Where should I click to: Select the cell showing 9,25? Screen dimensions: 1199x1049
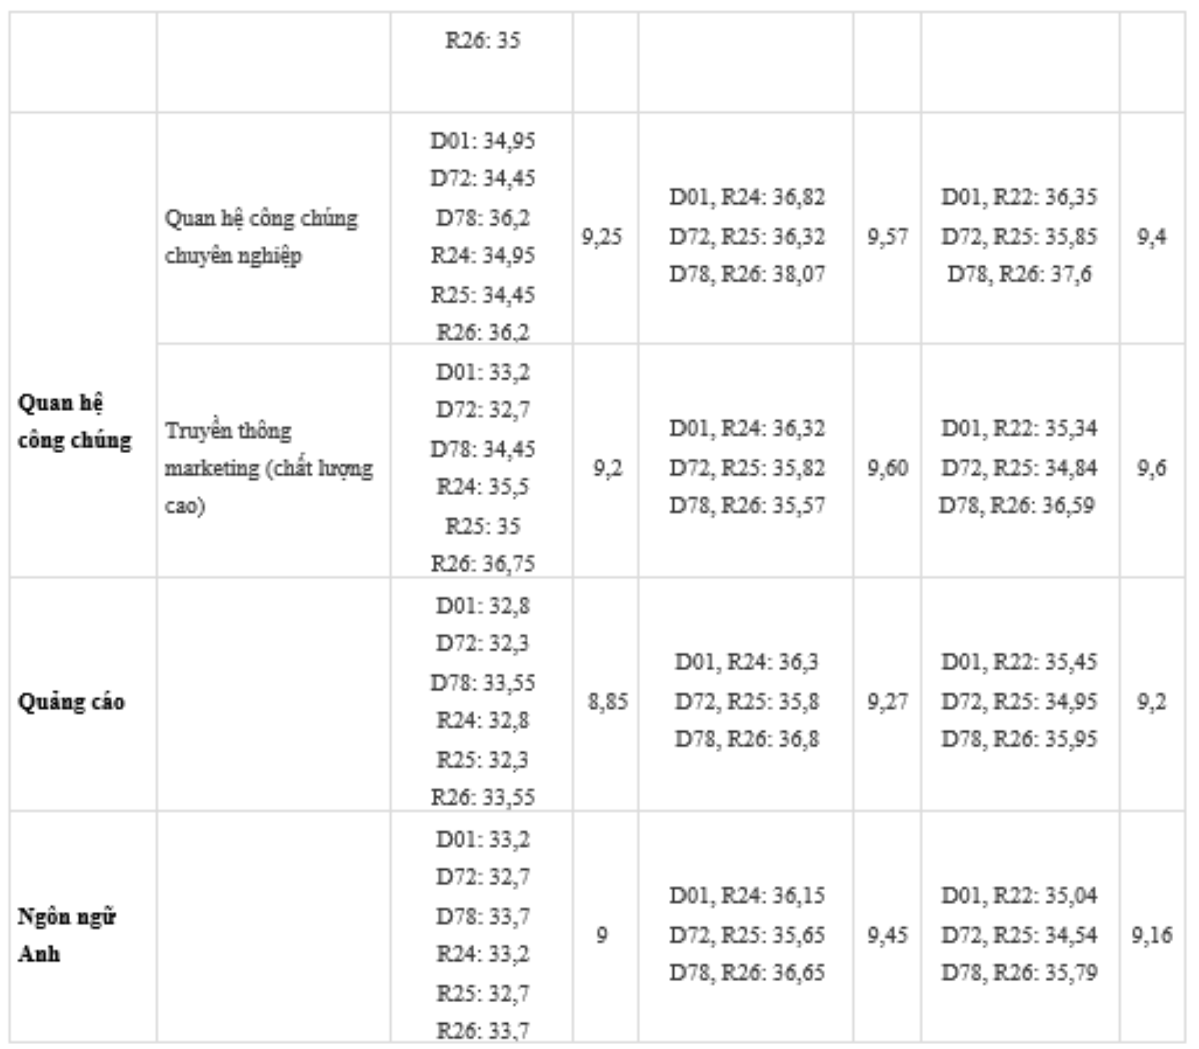[601, 237]
